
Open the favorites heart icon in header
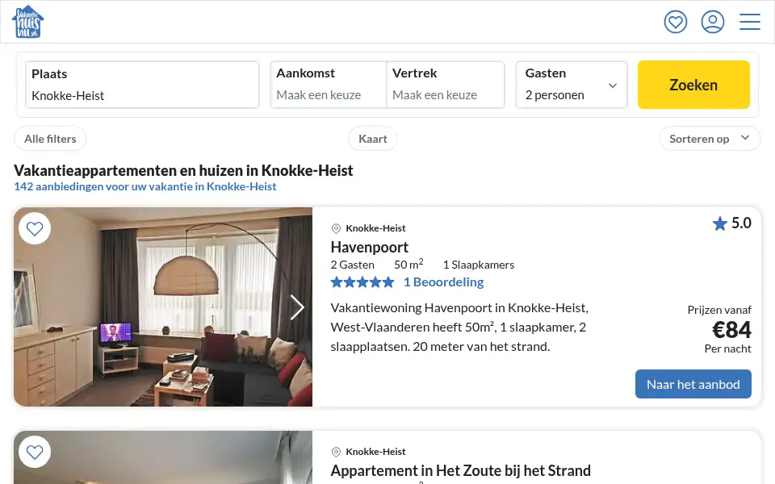coord(675,22)
